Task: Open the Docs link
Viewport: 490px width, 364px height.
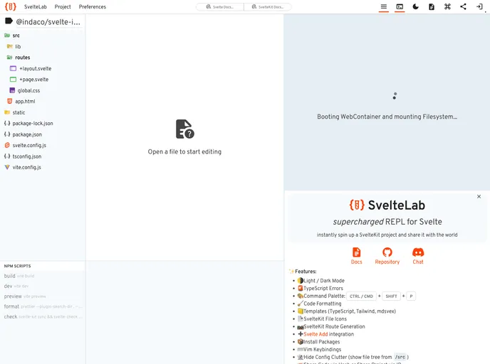Action: pyautogui.click(x=357, y=256)
